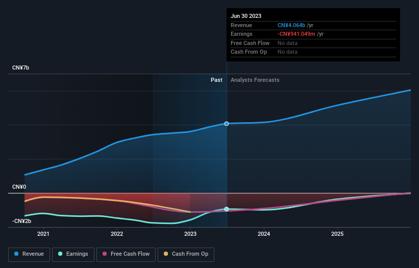Click the 'Free Cash Flow' row label in tooltip
The image size is (419, 268).
(250, 43)
